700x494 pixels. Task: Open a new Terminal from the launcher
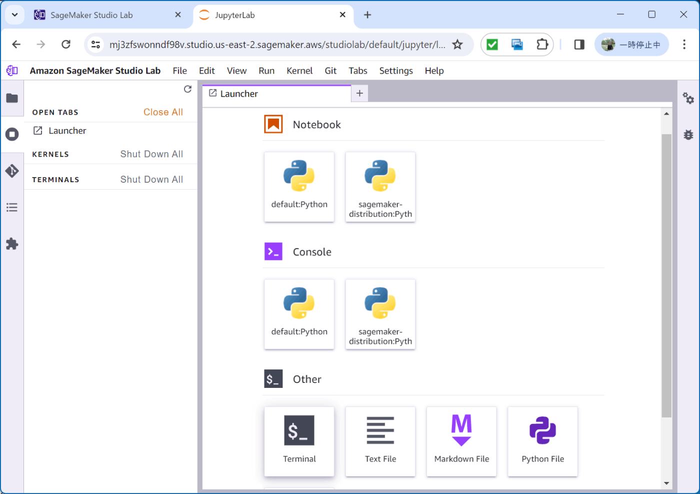299,441
